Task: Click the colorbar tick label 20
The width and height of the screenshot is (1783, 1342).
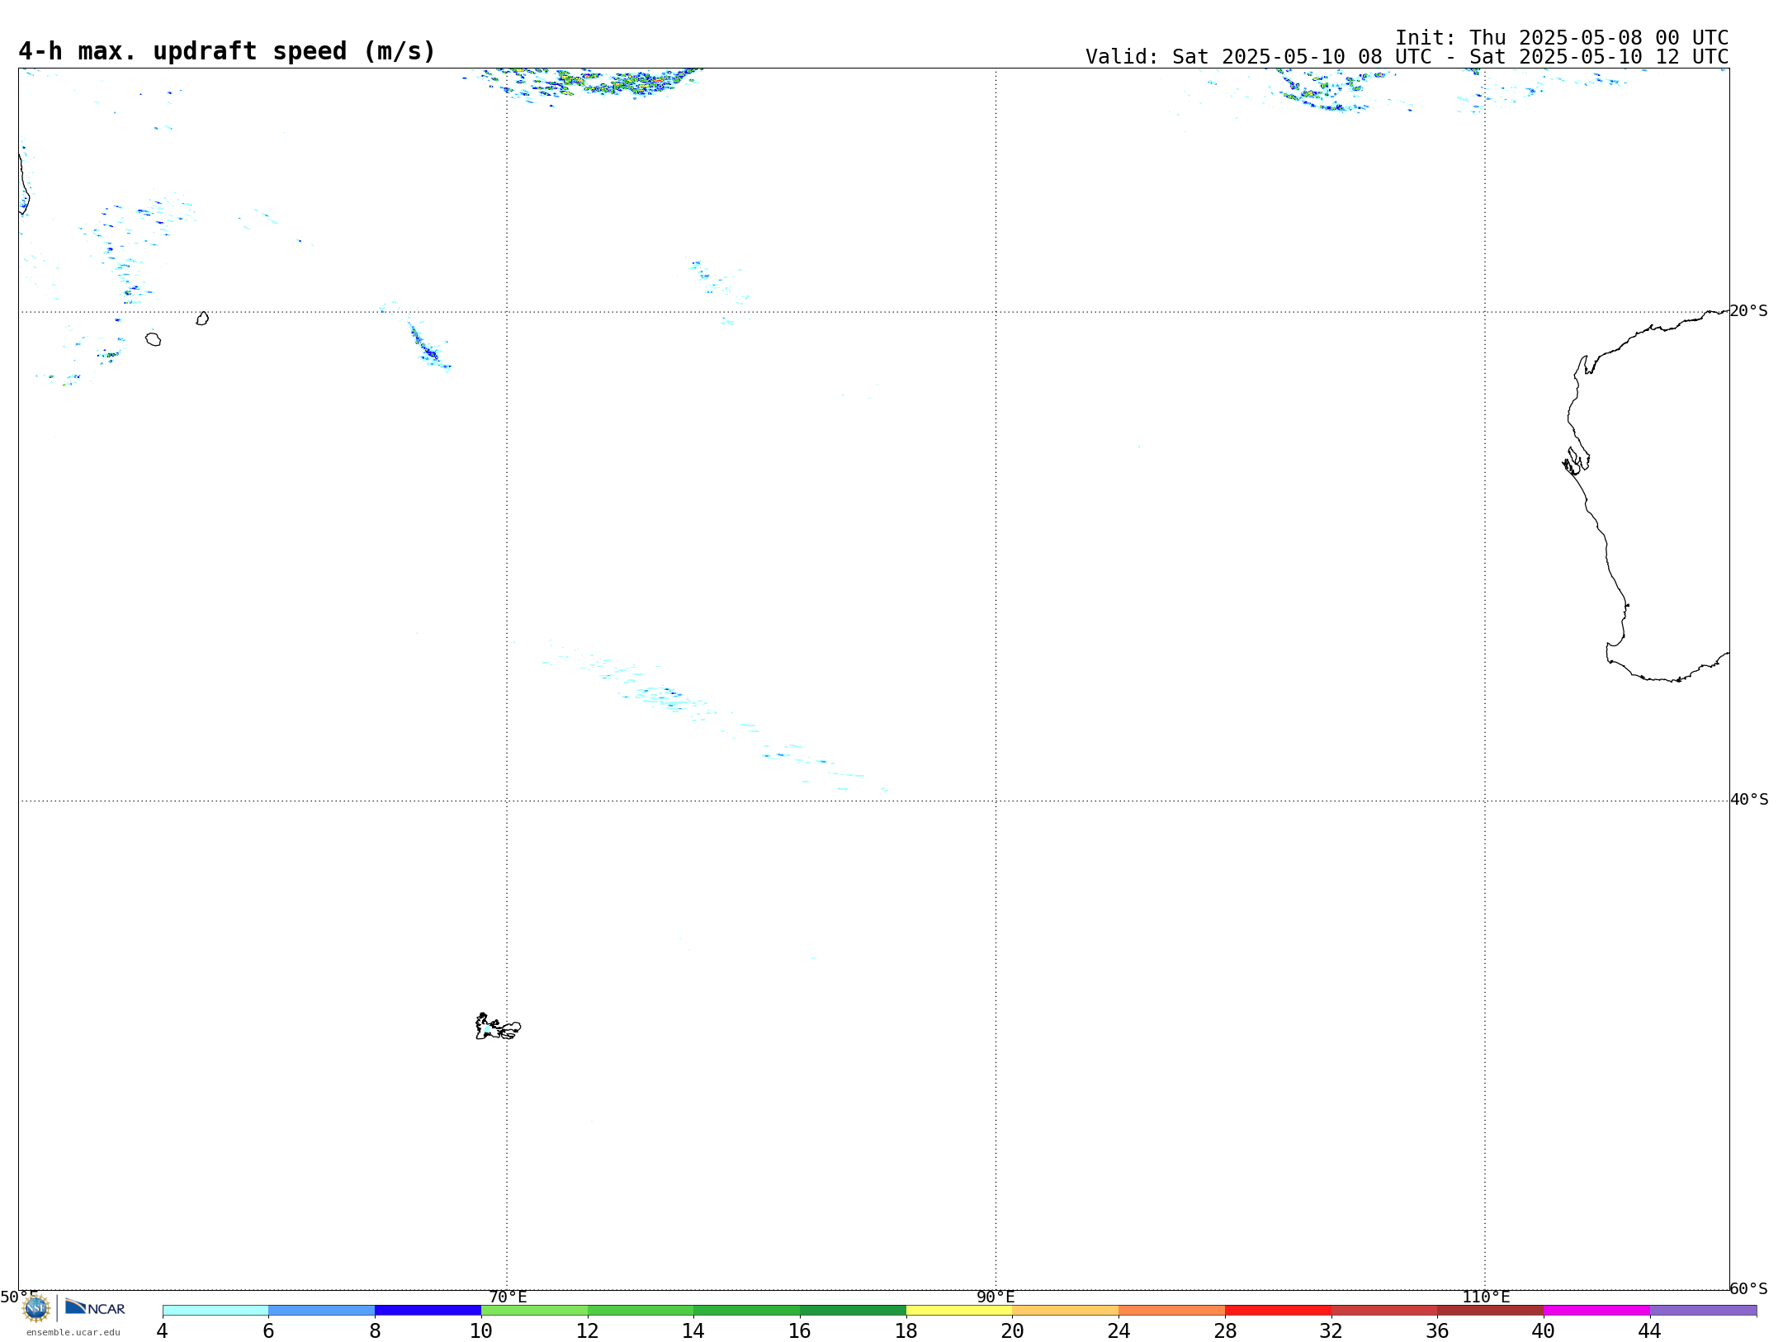Action: 1013,1331
